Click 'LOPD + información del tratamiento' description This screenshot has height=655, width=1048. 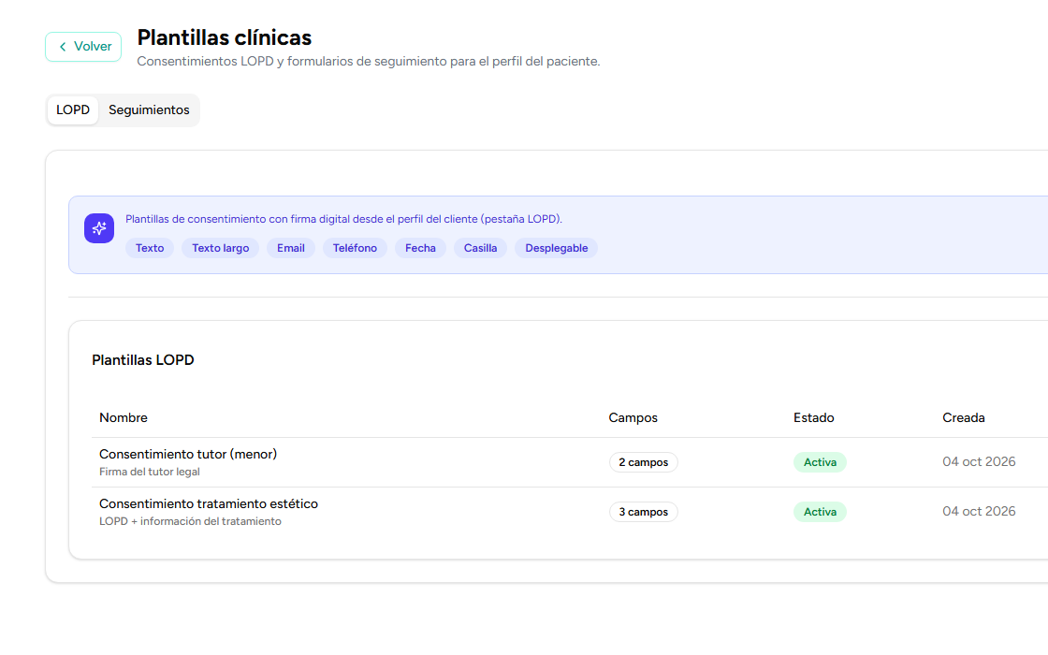[x=191, y=521]
